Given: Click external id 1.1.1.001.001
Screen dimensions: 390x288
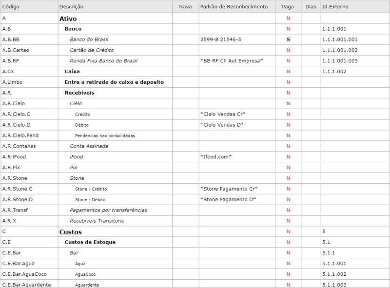Looking at the screenshot, I should tap(340, 39).
